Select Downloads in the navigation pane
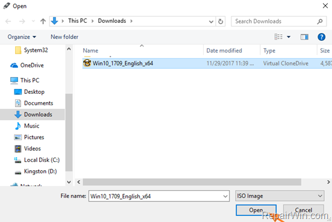Screen dimensions: 332x222 point(32,114)
